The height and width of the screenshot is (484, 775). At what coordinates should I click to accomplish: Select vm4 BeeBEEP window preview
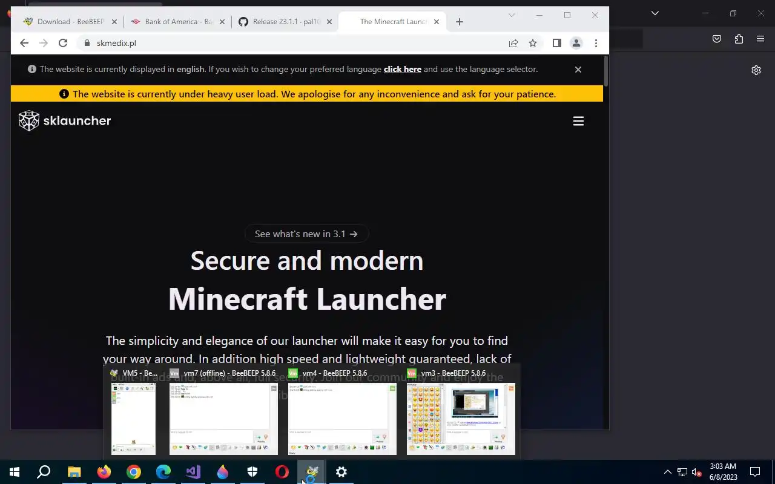[x=342, y=412]
